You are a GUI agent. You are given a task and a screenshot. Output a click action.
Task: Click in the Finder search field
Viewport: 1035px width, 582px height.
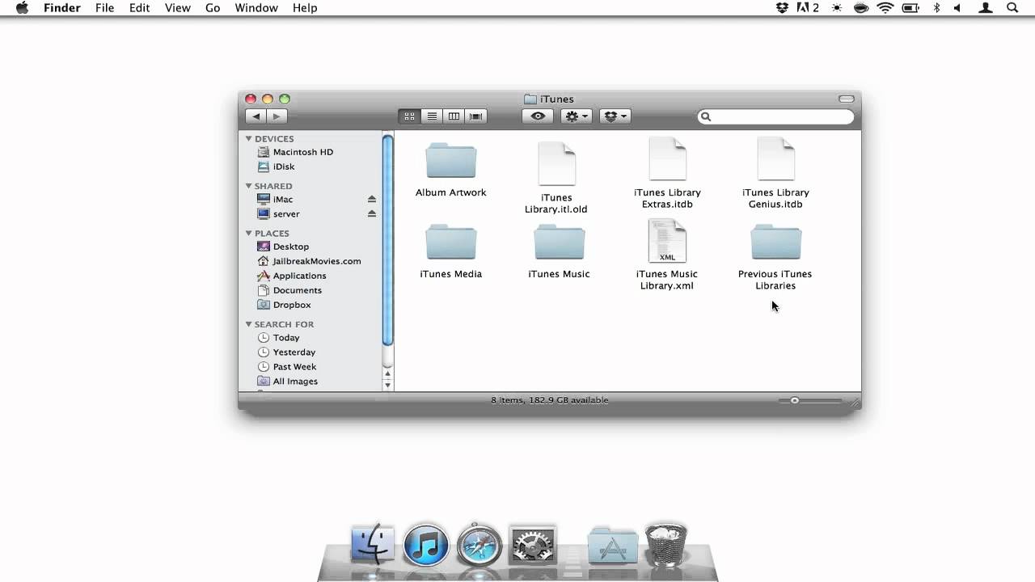(775, 116)
